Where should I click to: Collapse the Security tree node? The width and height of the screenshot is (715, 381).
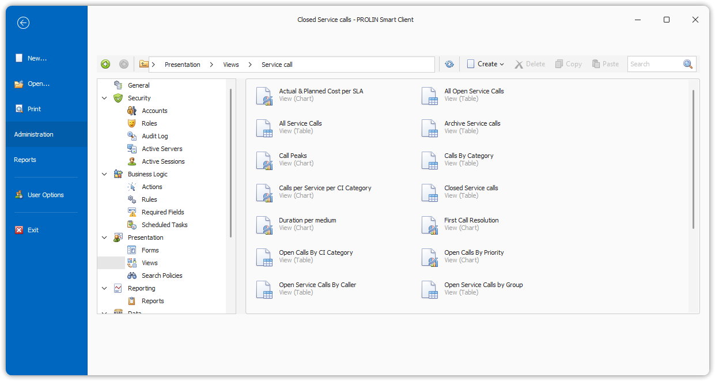(x=104, y=98)
